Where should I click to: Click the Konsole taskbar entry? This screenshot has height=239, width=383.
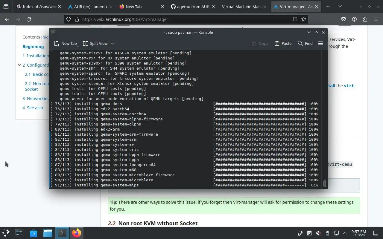(62, 233)
